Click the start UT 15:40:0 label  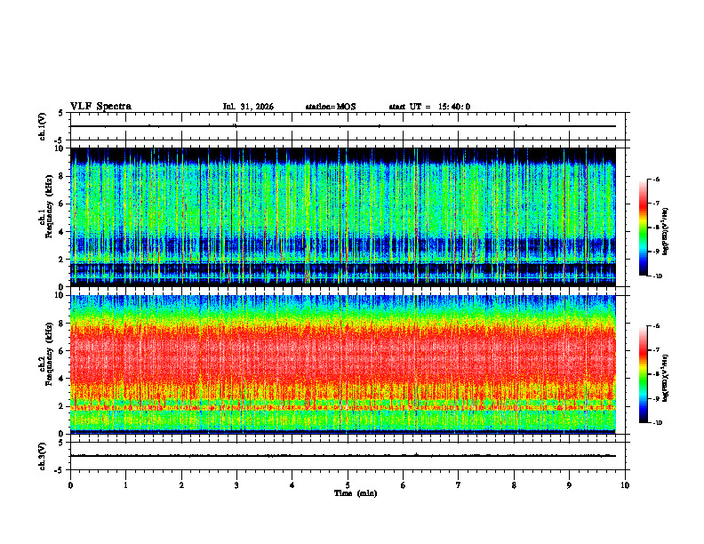pyautogui.click(x=429, y=107)
